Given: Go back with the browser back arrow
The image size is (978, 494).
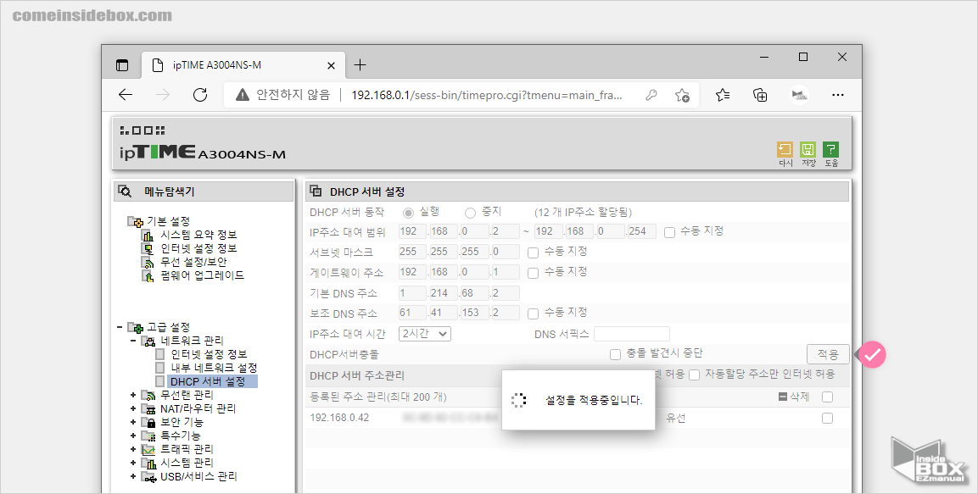Looking at the screenshot, I should click(126, 95).
